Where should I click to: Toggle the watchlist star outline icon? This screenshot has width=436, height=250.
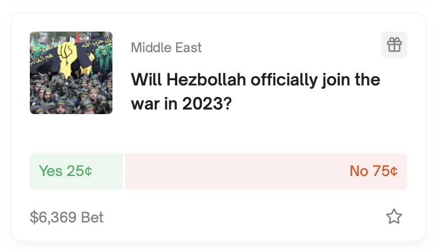[394, 217]
